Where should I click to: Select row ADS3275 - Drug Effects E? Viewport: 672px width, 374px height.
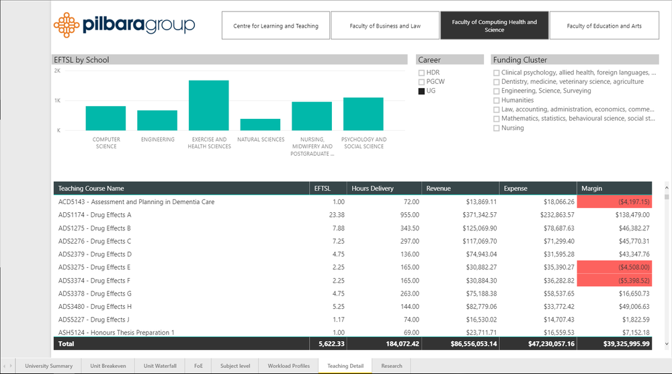[353, 267]
